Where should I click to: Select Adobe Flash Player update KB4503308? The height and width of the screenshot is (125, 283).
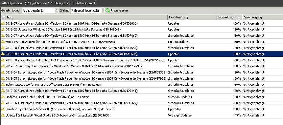[x=85, y=72]
